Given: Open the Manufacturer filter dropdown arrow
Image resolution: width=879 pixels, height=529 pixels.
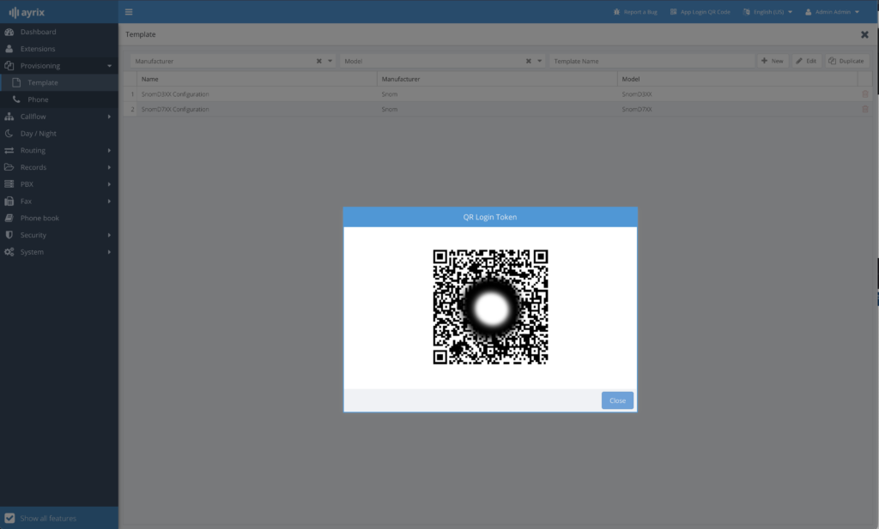Looking at the screenshot, I should tap(330, 61).
